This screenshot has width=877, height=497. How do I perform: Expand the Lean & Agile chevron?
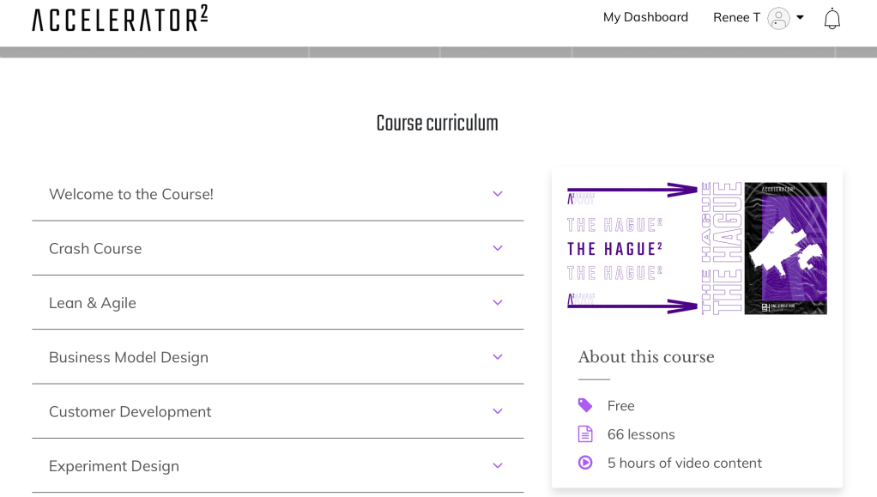click(498, 303)
